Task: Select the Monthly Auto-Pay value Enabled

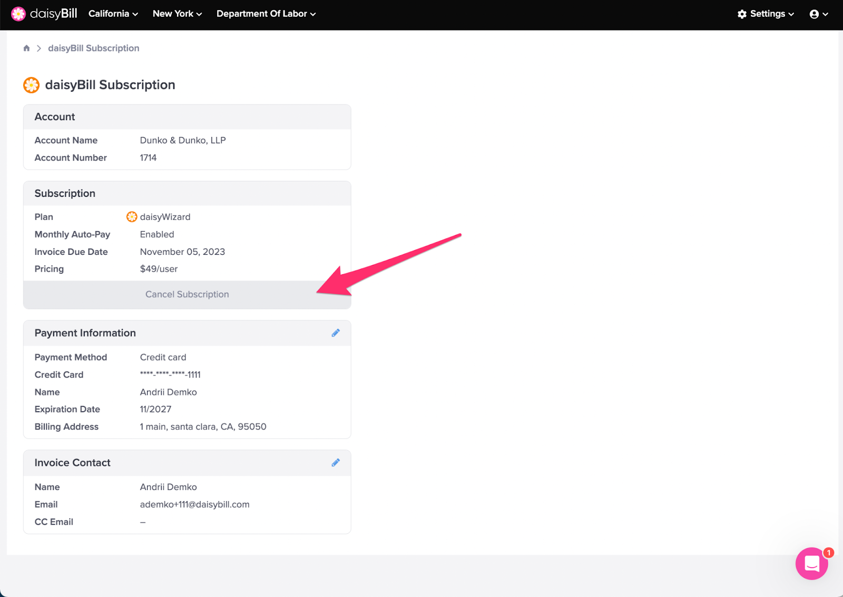Action: click(157, 234)
